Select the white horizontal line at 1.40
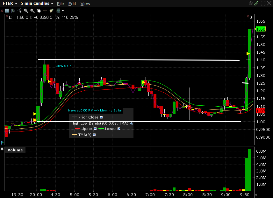This screenshot has width=273, height=198. click(x=139, y=60)
